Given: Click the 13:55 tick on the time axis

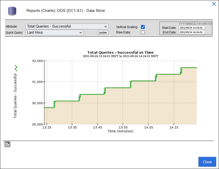Looking at the screenshot, I should (x=123, y=127).
